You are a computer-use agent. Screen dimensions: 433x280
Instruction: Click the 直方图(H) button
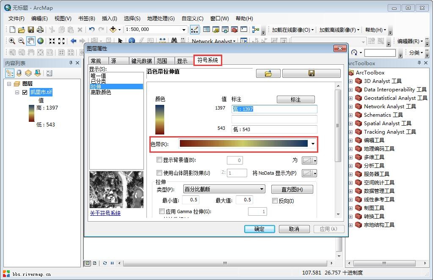pyautogui.click(x=292, y=189)
